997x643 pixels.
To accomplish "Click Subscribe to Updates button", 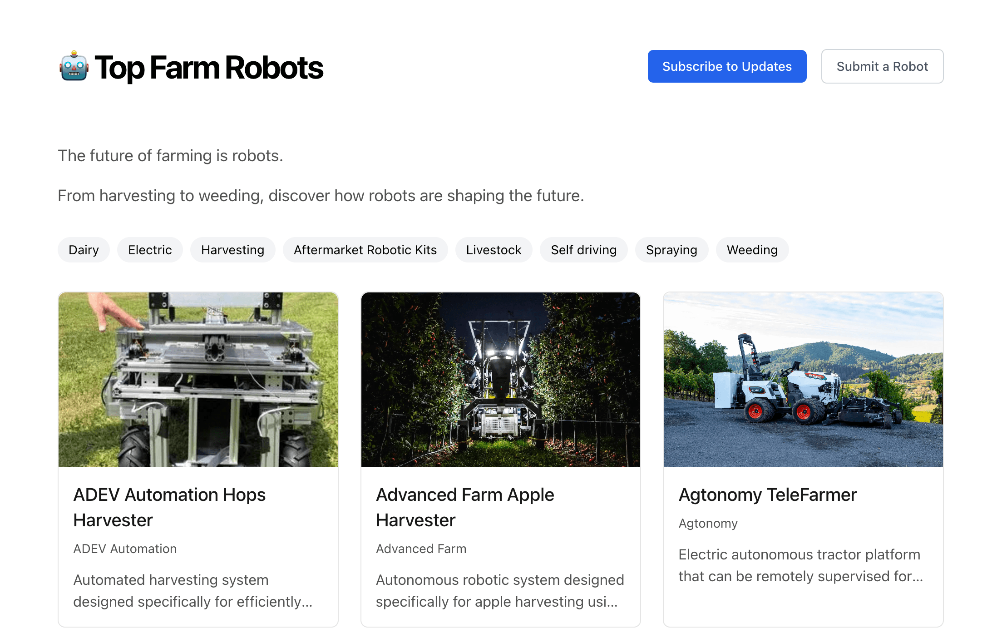I will tap(727, 66).
